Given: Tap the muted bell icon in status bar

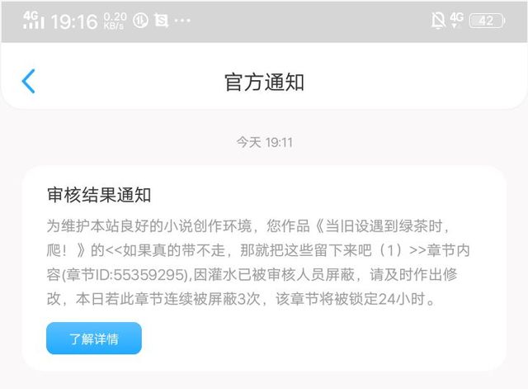Looking at the screenshot, I should pos(438,21).
